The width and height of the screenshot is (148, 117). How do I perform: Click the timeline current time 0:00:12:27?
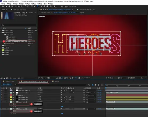click(7, 84)
